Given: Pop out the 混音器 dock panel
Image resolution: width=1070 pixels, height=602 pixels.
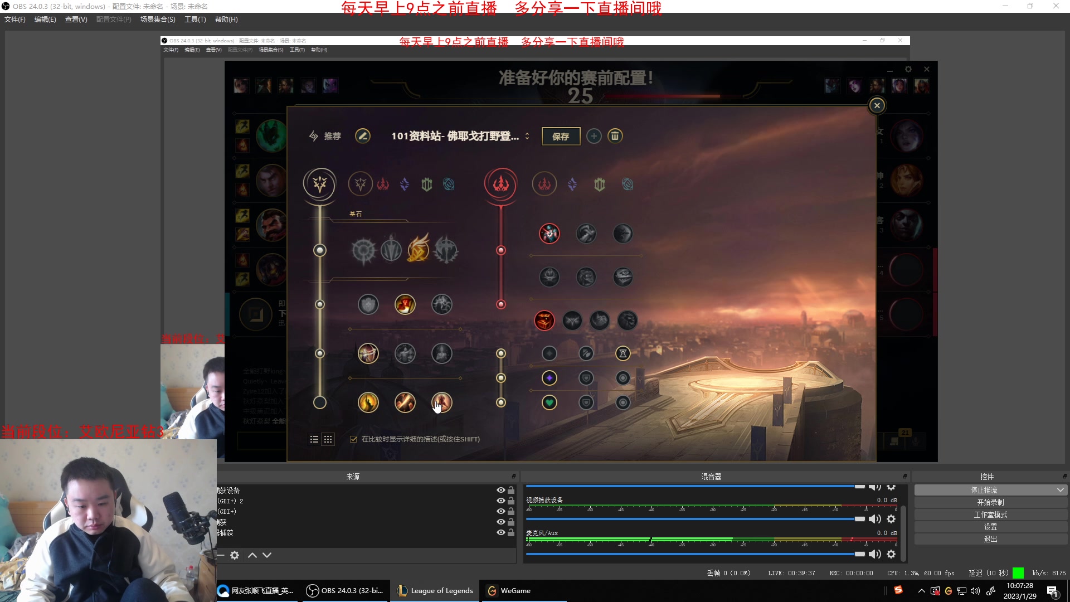Looking at the screenshot, I should click(x=904, y=477).
